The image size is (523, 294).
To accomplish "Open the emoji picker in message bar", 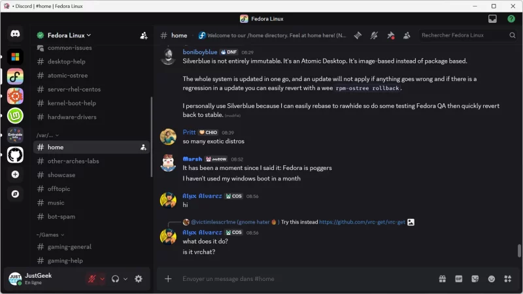I will (x=492, y=279).
